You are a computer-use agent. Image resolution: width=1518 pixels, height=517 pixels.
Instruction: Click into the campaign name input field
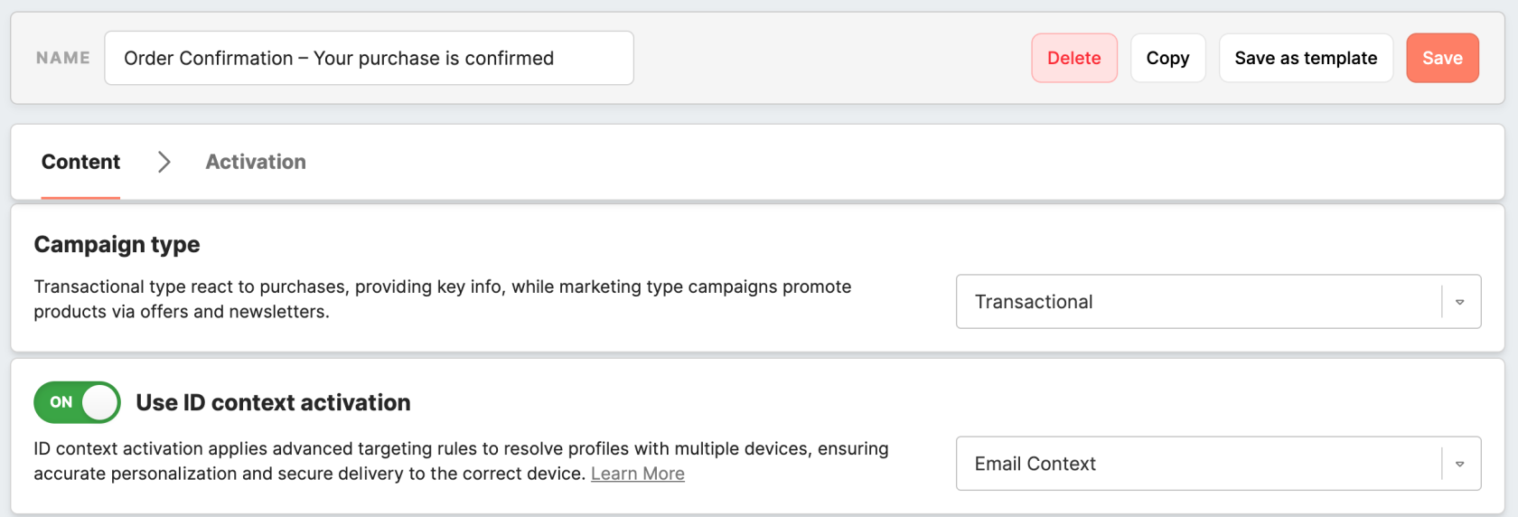369,58
